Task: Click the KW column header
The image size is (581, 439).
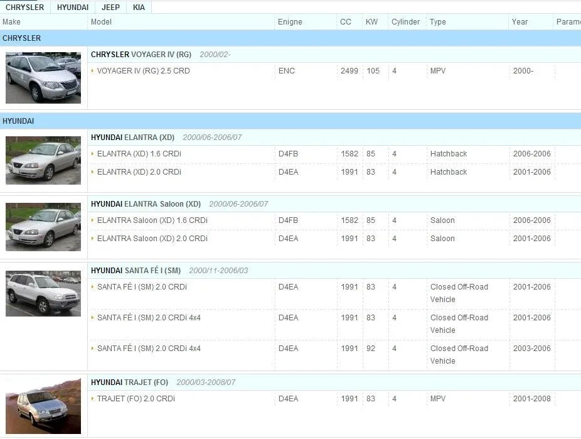Action: 371,22
